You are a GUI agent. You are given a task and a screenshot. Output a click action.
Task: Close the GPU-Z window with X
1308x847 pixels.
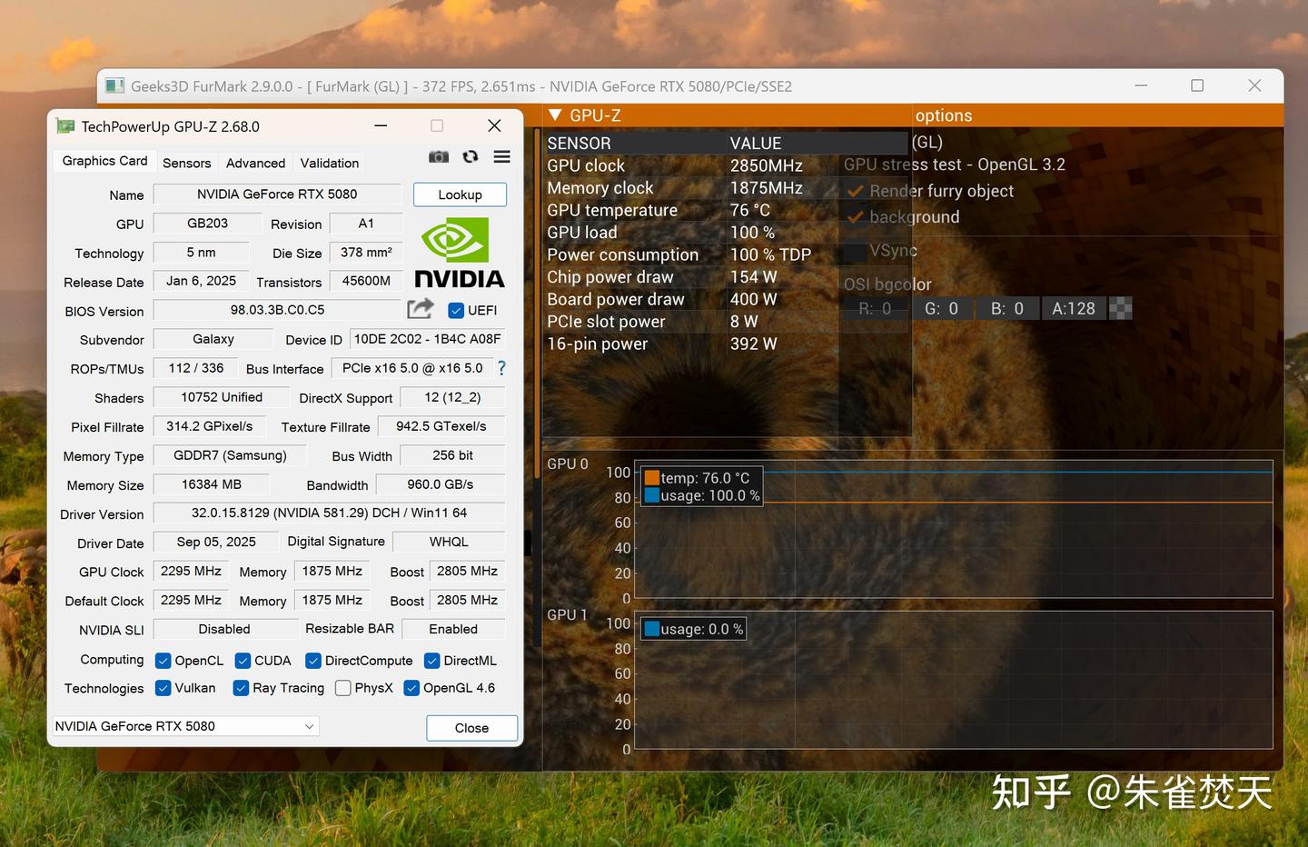coord(494,125)
